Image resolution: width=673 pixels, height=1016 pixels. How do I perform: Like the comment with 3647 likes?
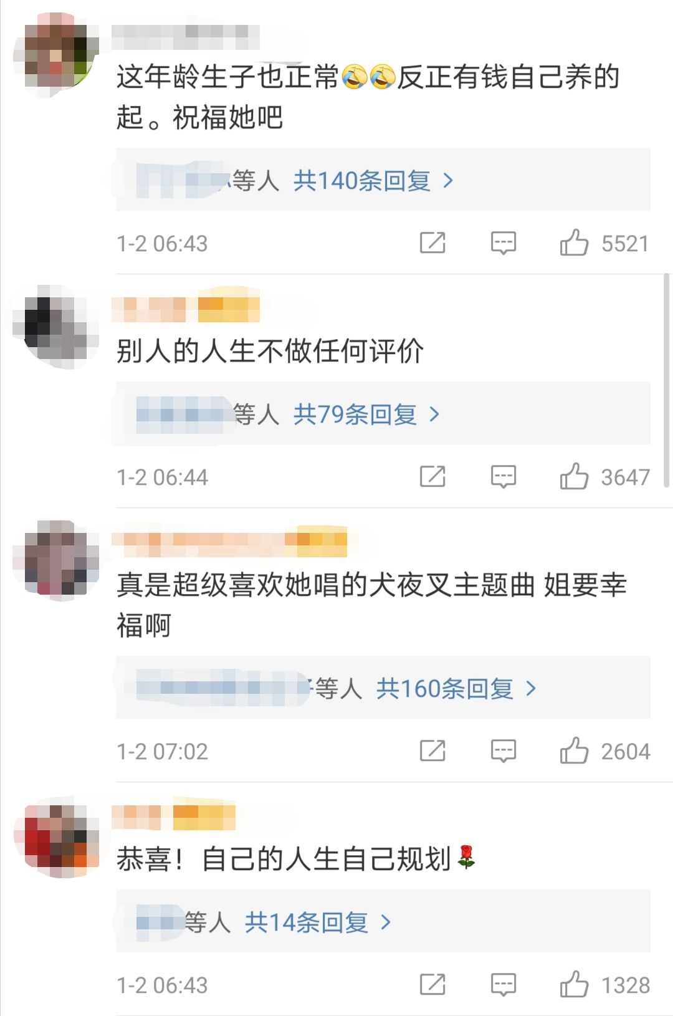574,476
